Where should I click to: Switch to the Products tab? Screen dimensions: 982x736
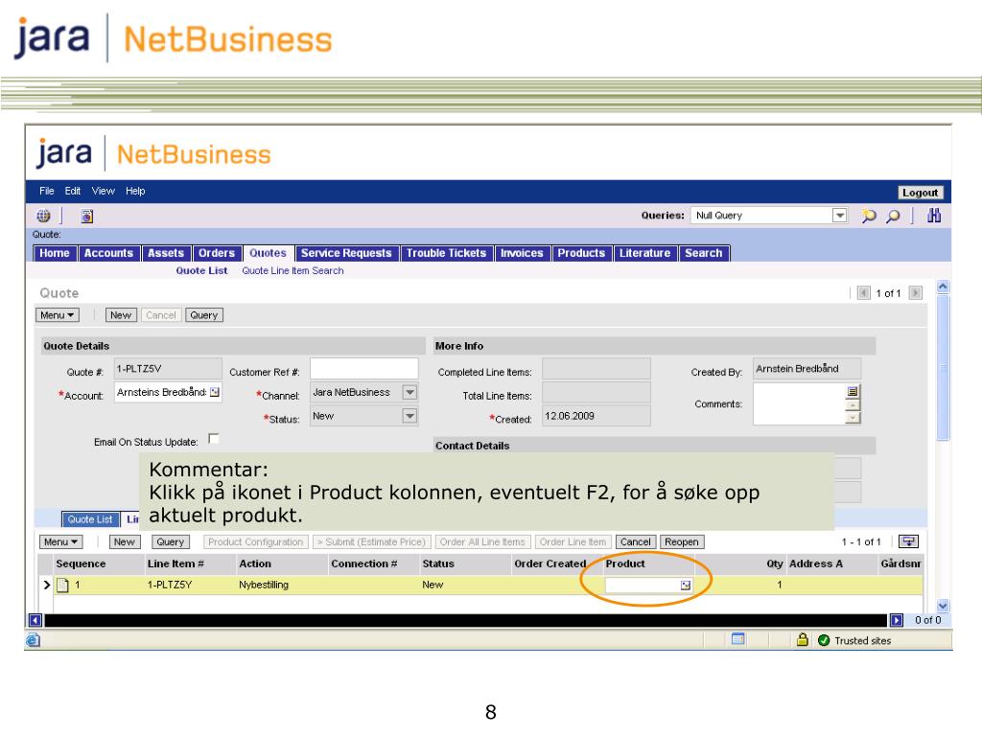click(x=581, y=253)
